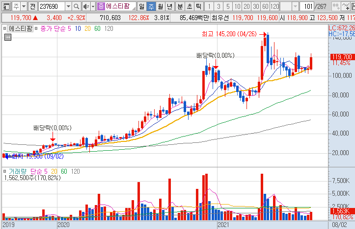
Task: Click the layout icon at toolbar edge
Action: coord(353,6)
